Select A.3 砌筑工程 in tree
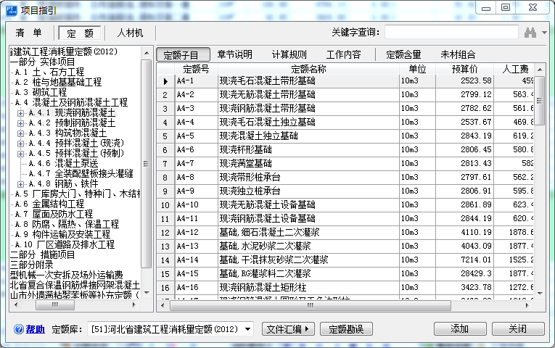Image resolution: width=555 pixels, height=348 pixels. click(x=41, y=92)
